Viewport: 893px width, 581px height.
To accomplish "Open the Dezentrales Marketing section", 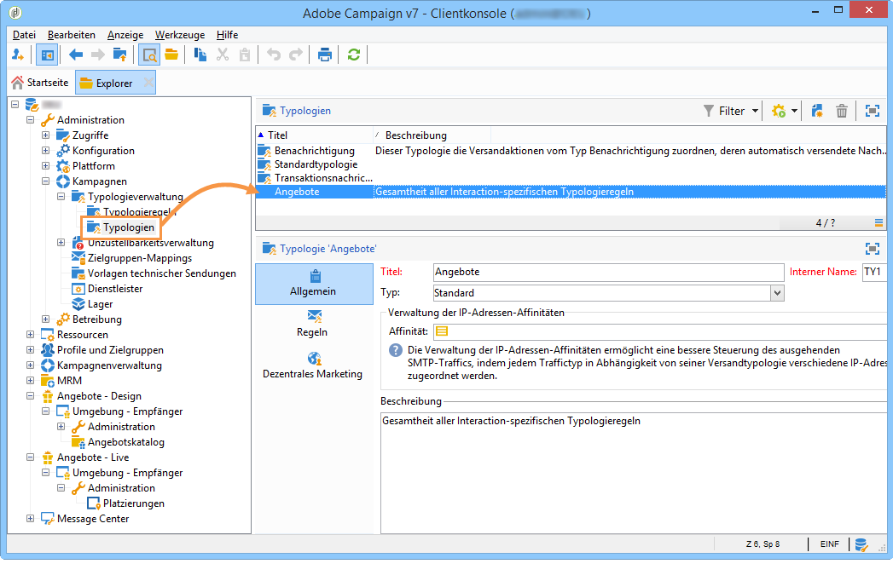I will click(312, 366).
